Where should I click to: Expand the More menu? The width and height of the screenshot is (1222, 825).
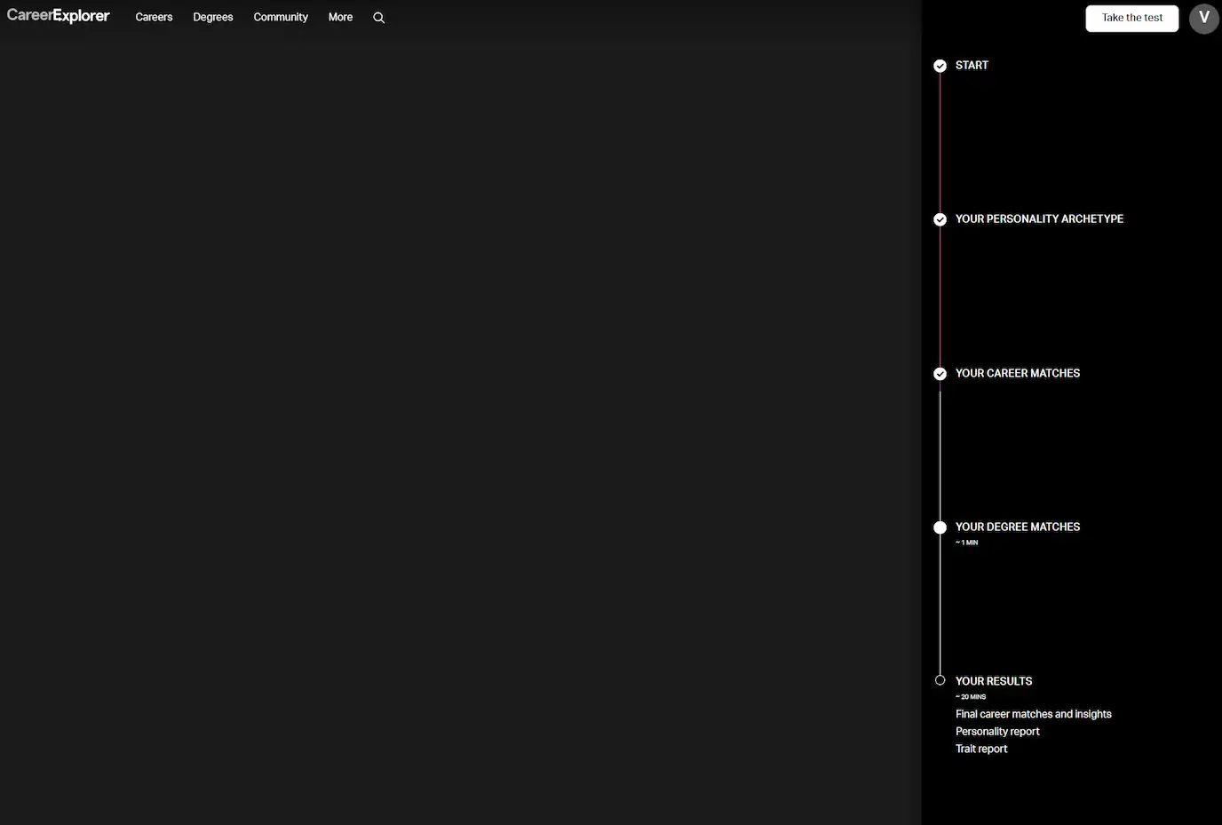click(340, 17)
